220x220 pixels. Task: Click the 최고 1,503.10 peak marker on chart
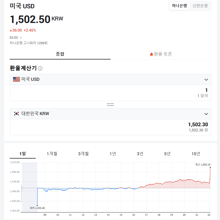(x=210, y=167)
